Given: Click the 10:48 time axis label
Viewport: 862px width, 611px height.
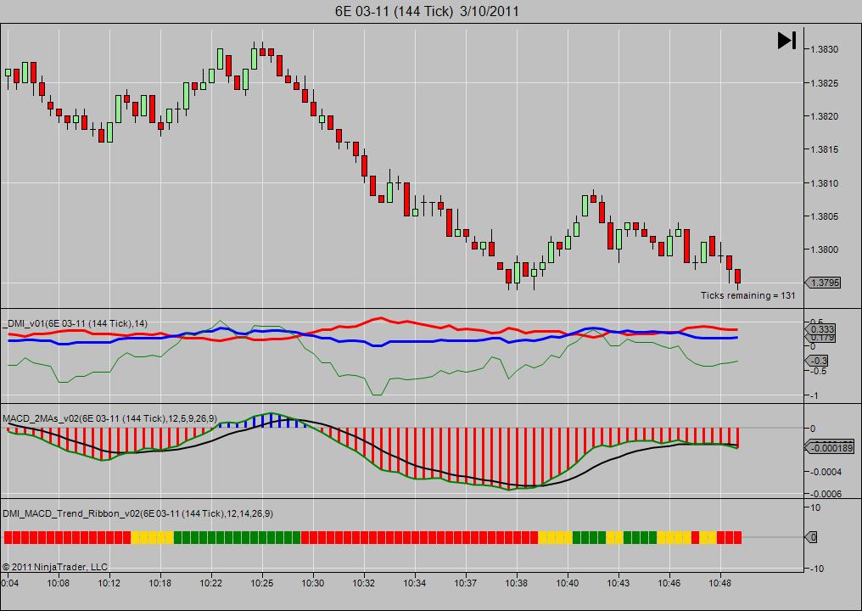Looking at the screenshot, I should [x=720, y=582].
